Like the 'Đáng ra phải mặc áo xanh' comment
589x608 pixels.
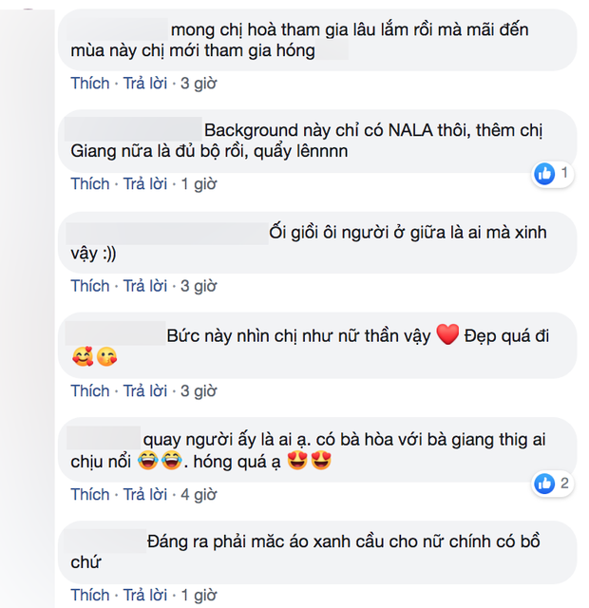[x=90, y=596]
